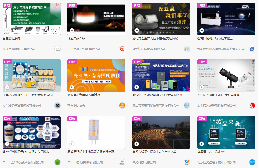Open the outdoor light strip stairs thumbnail
Image resolution: width=258 pixels, height=168 pixels.
161,132
